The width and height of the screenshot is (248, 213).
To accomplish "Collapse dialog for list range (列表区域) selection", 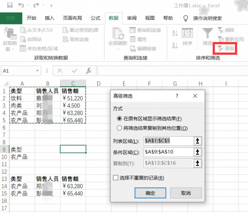I will pos(198,141).
